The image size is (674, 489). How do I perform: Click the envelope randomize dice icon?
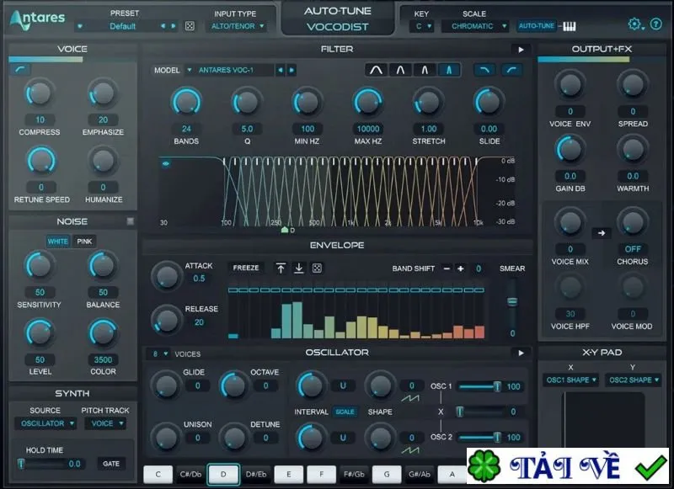coord(317,268)
